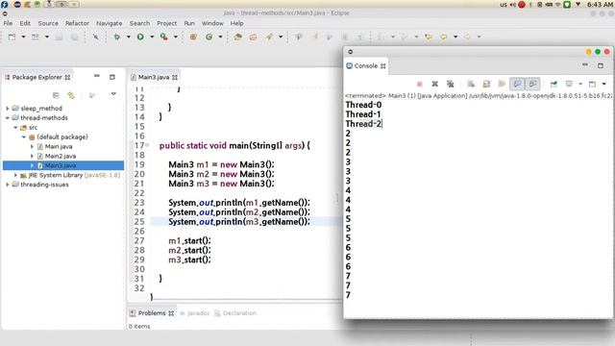Click Collapse All in Package Explorer

[x=56, y=95]
